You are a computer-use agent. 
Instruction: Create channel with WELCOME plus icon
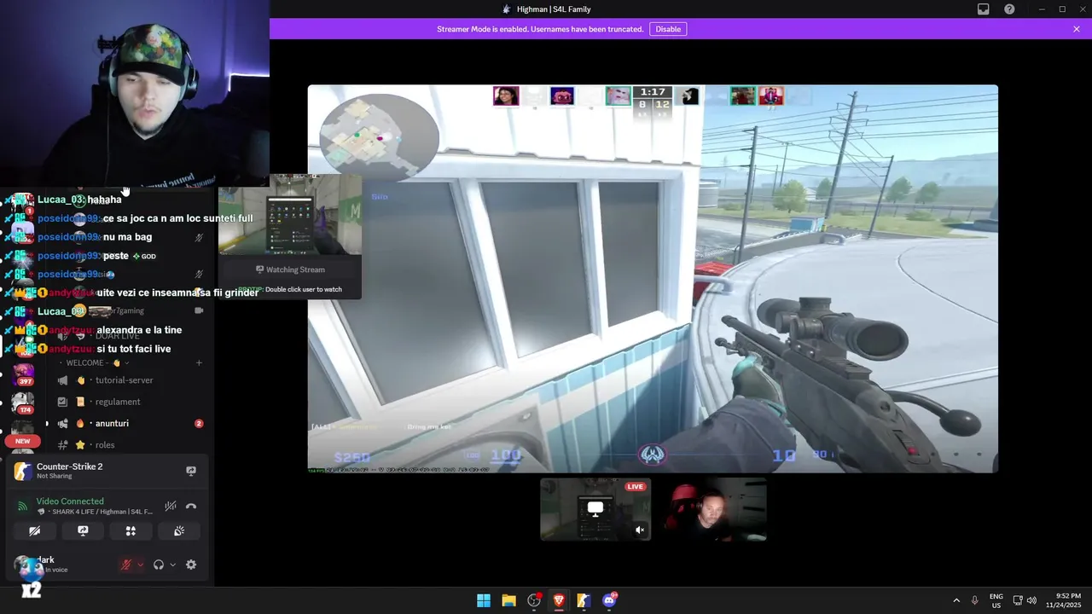pyautogui.click(x=199, y=363)
